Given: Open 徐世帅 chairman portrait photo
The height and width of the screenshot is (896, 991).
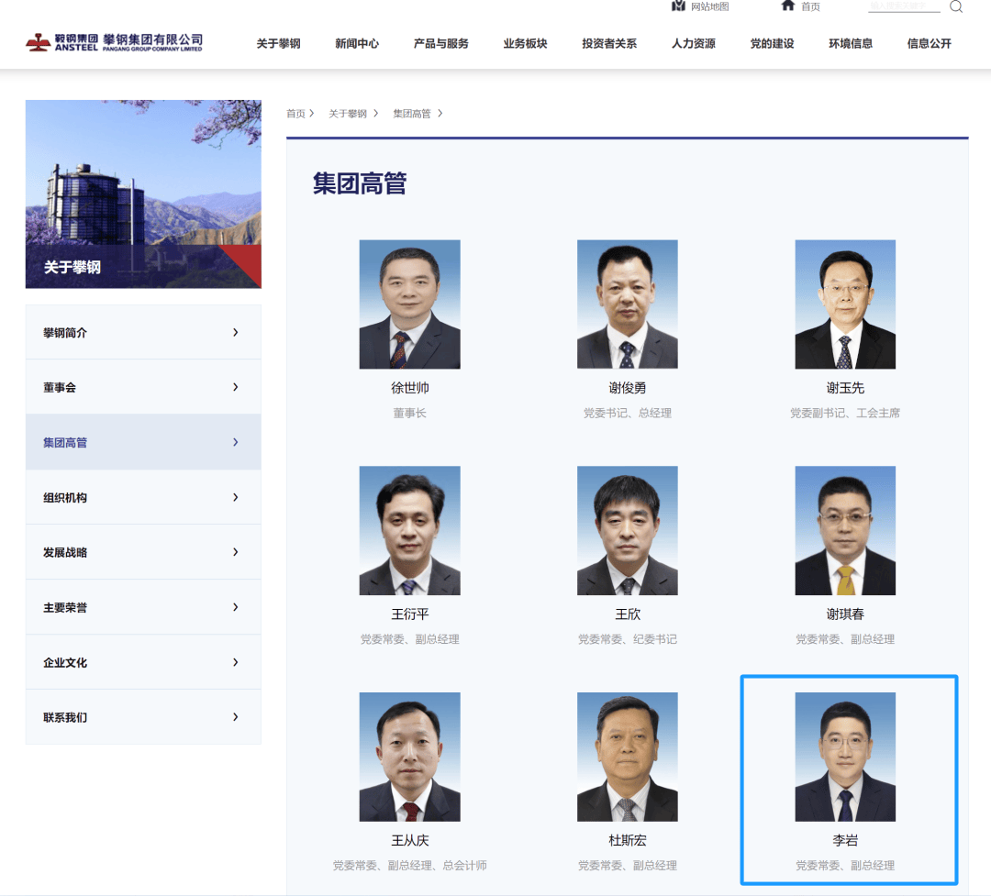Looking at the screenshot, I should tap(409, 304).
